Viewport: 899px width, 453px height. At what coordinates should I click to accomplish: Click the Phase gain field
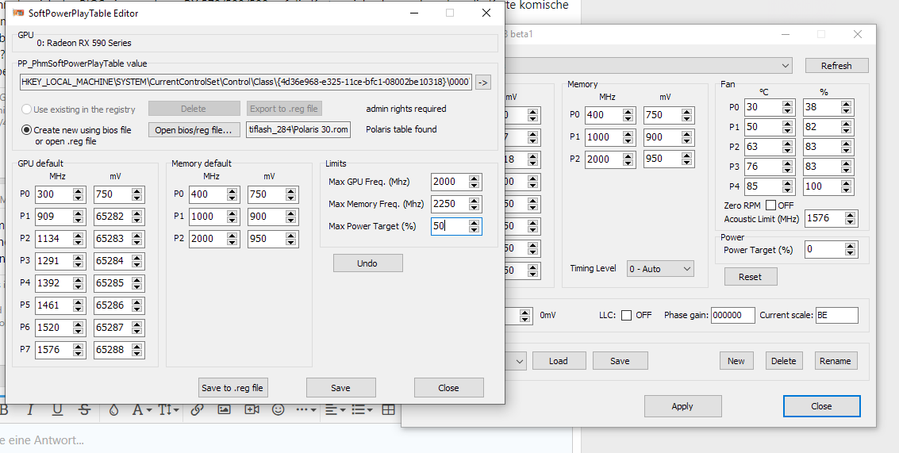(x=732, y=315)
